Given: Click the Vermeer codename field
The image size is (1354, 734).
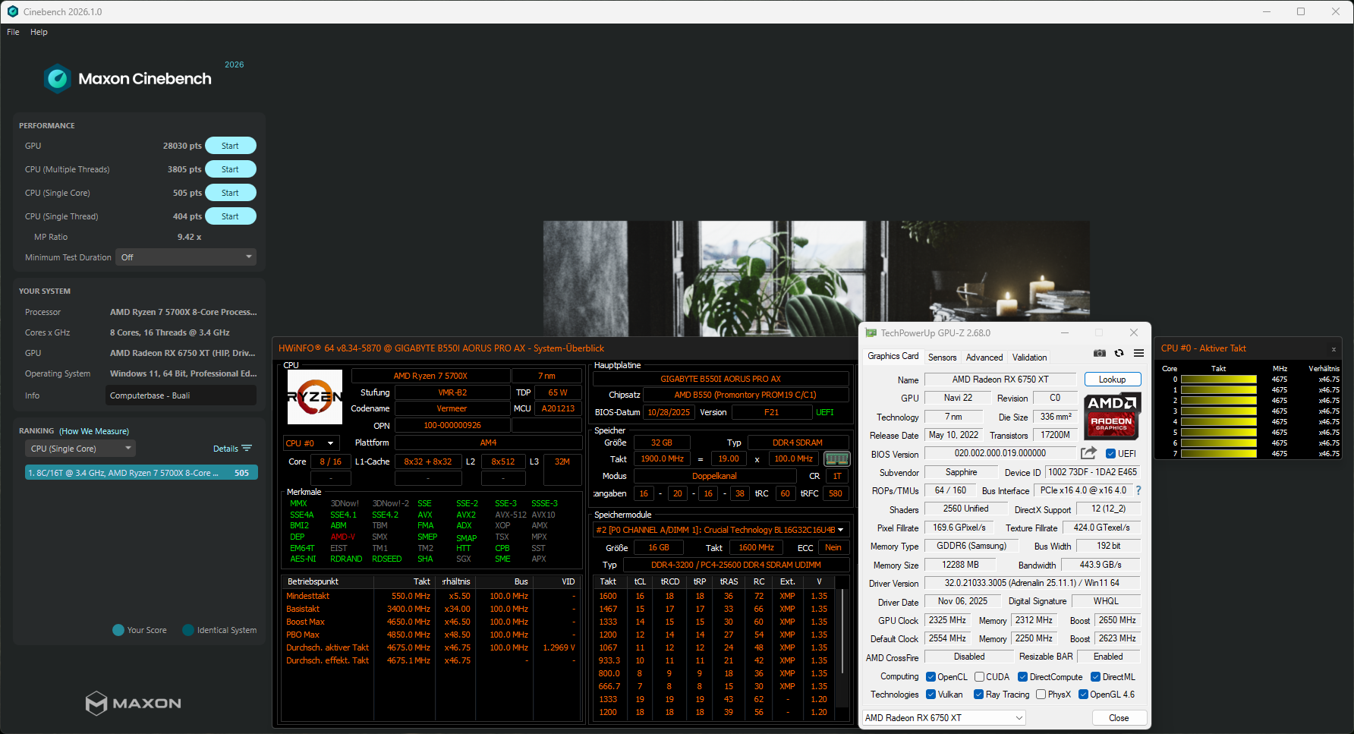Looking at the screenshot, I should click(452, 408).
